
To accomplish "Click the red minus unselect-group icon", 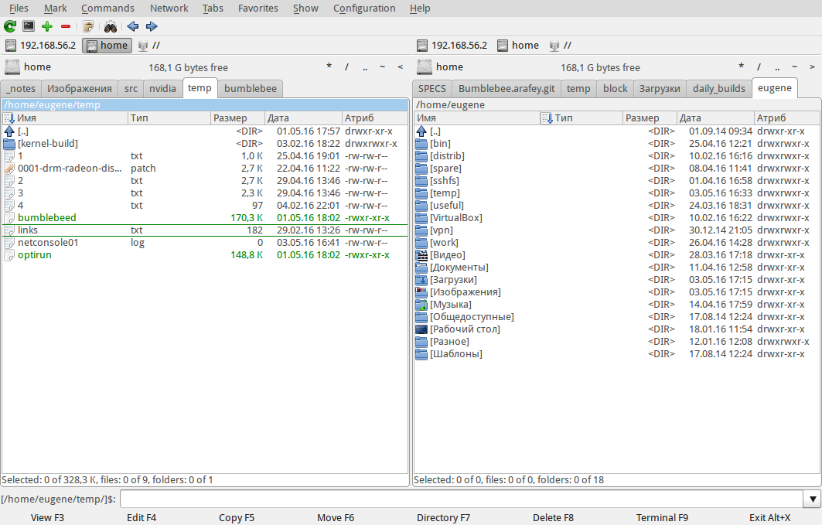I will (66, 26).
